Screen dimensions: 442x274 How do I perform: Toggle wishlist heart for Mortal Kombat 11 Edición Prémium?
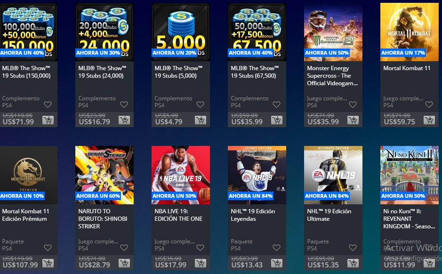(48, 248)
